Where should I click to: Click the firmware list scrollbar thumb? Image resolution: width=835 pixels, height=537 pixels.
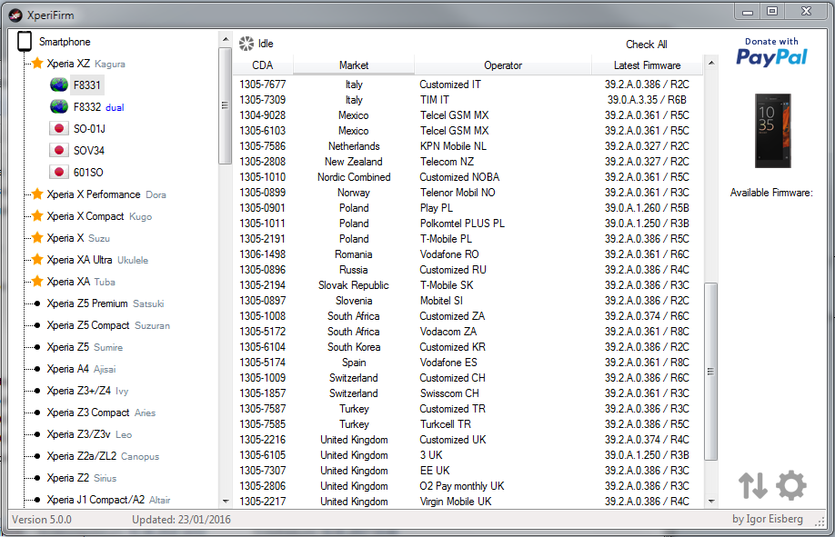tap(711, 371)
